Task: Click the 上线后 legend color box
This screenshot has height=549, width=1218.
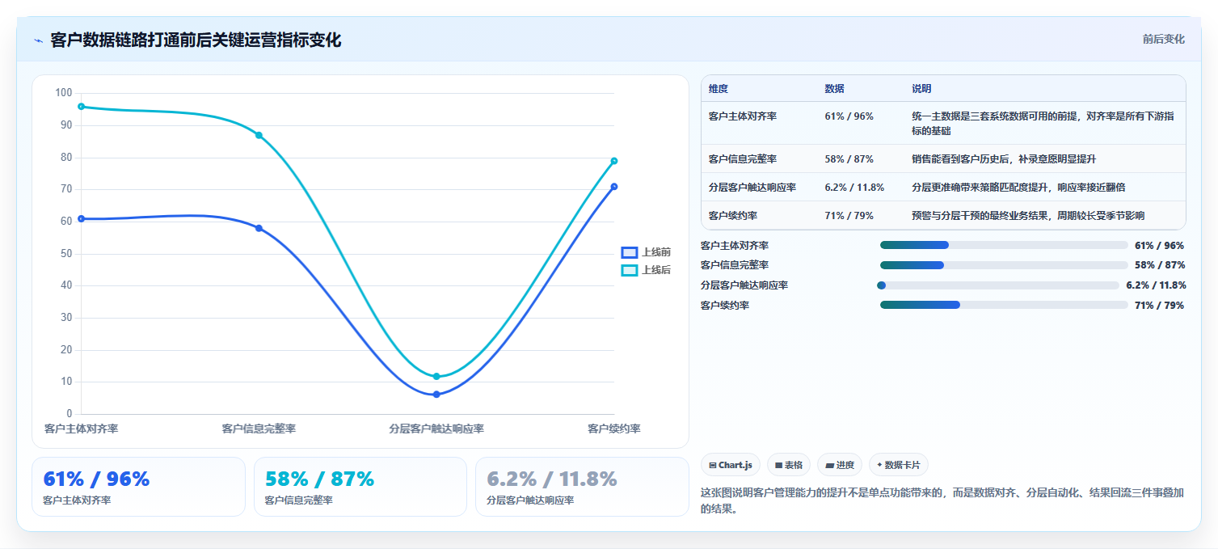Action: coord(629,270)
